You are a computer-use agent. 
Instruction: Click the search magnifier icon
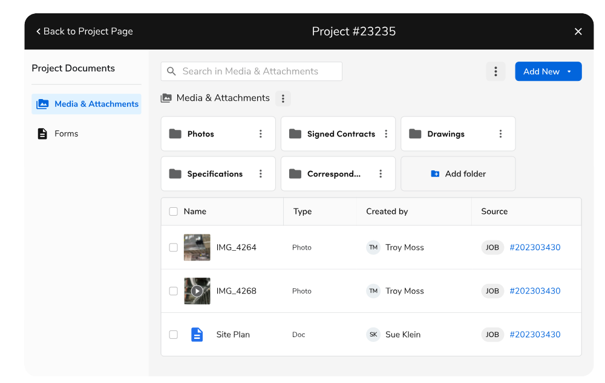click(x=171, y=71)
